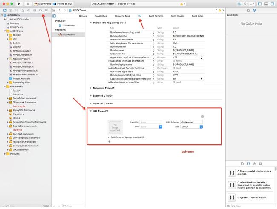
Task: Show the assistant editor
Action: 245,4
